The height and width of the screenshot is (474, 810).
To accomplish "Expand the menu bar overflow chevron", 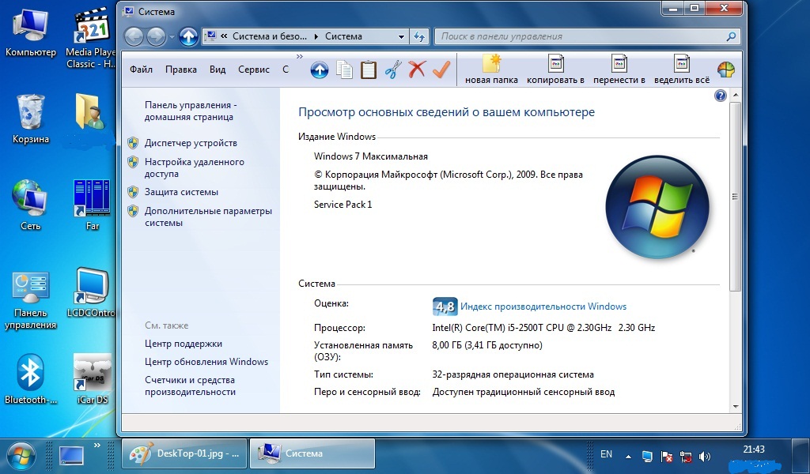I will (300, 57).
